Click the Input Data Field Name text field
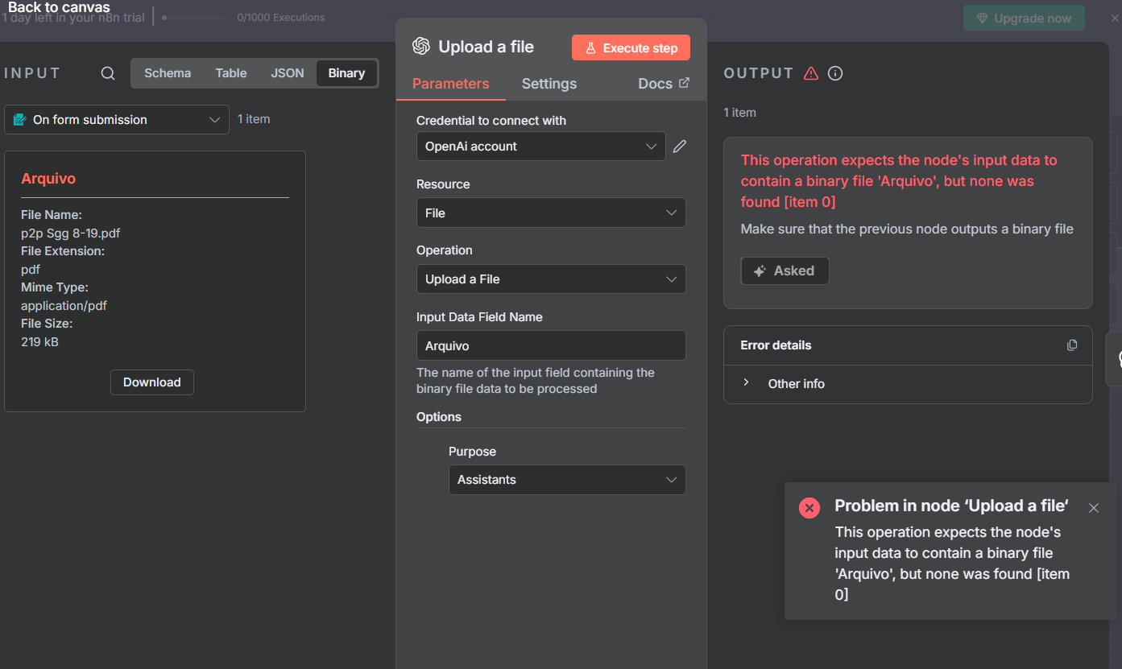1122x669 pixels. tap(551, 346)
